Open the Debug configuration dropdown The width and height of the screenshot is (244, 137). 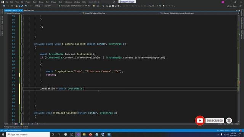pos(39,6)
